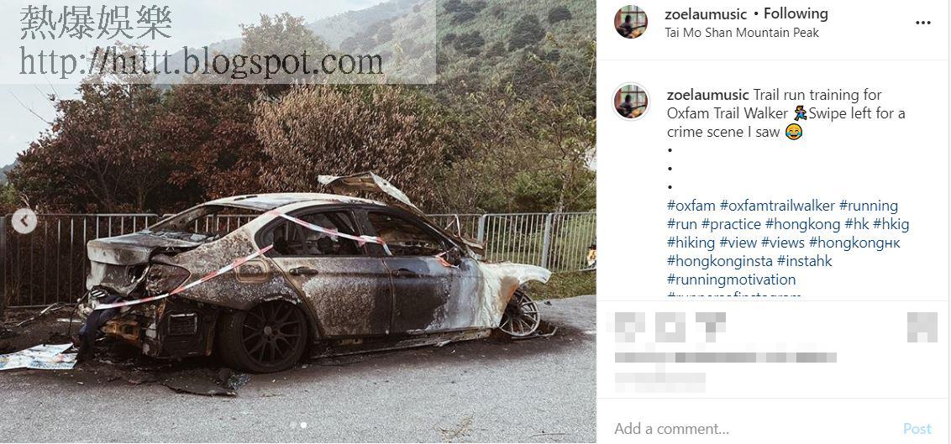Open zoelaumusic profile picture in header
Screen dimensions: 951x444
coord(631,23)
